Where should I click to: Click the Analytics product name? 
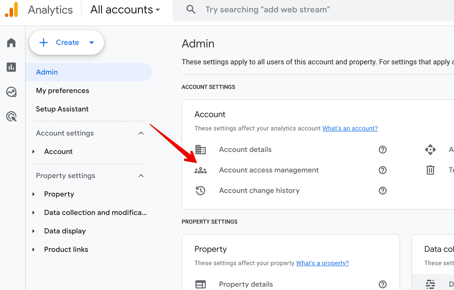point(50,10)
